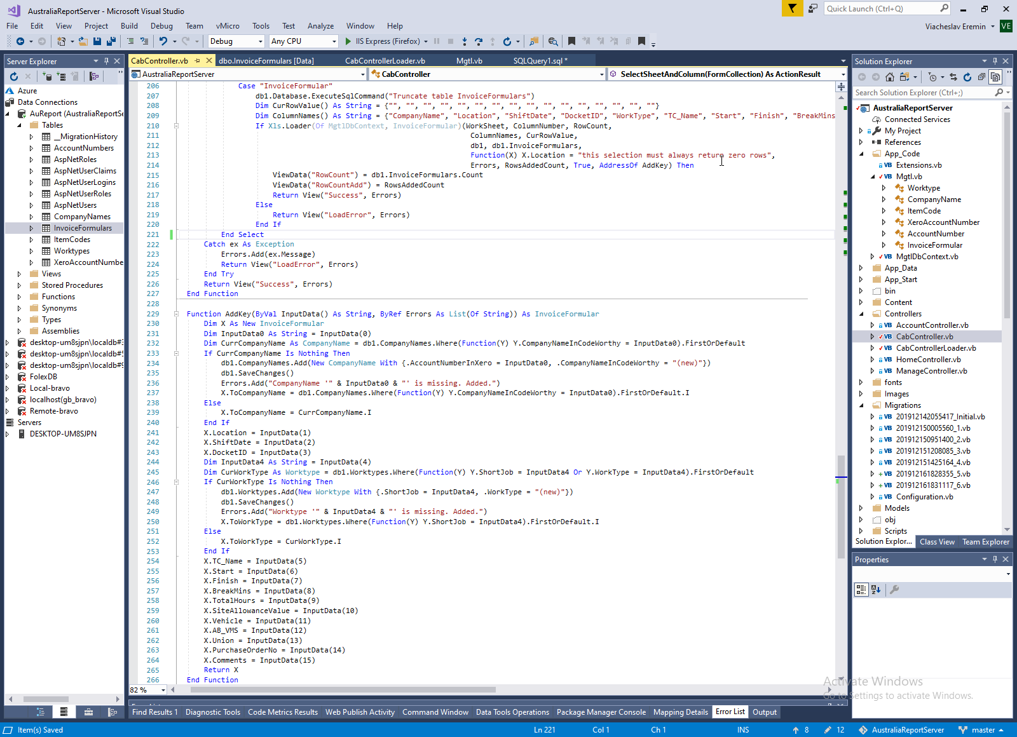Click the Undo arrow in the toolbar

pos(163,41)
